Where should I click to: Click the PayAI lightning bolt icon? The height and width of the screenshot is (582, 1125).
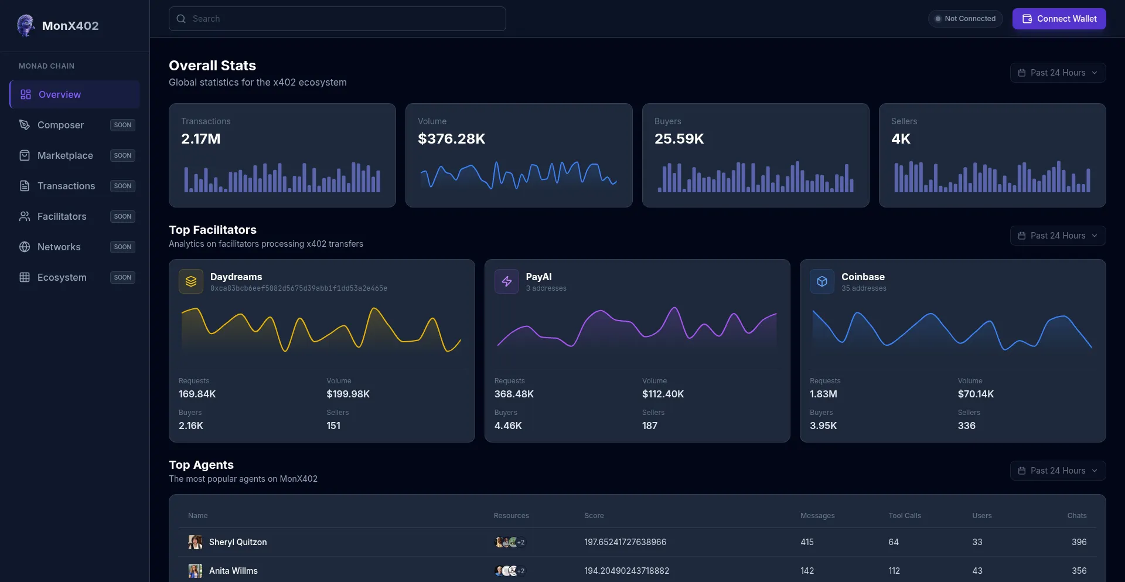click(506, 281)
